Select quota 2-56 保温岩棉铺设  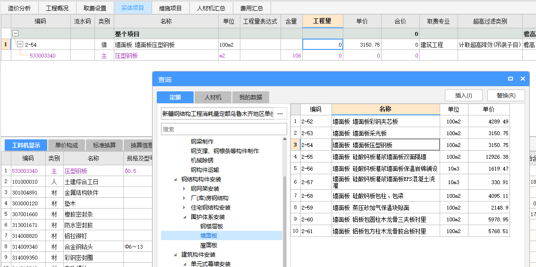[400, 169]
